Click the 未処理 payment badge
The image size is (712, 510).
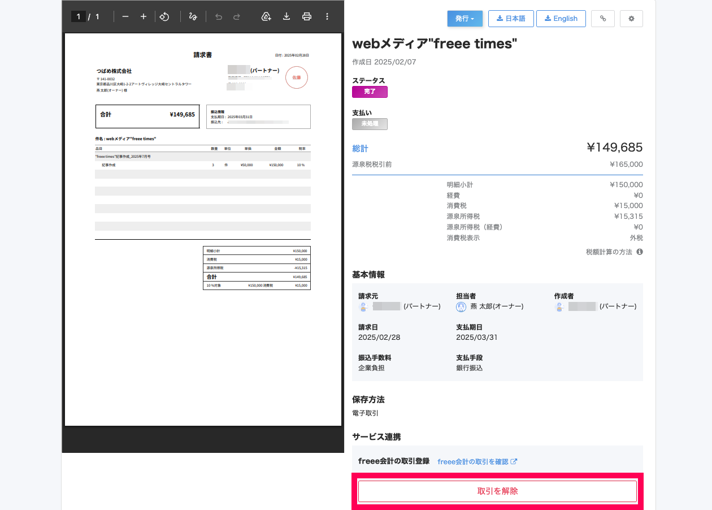coord(370,124)
